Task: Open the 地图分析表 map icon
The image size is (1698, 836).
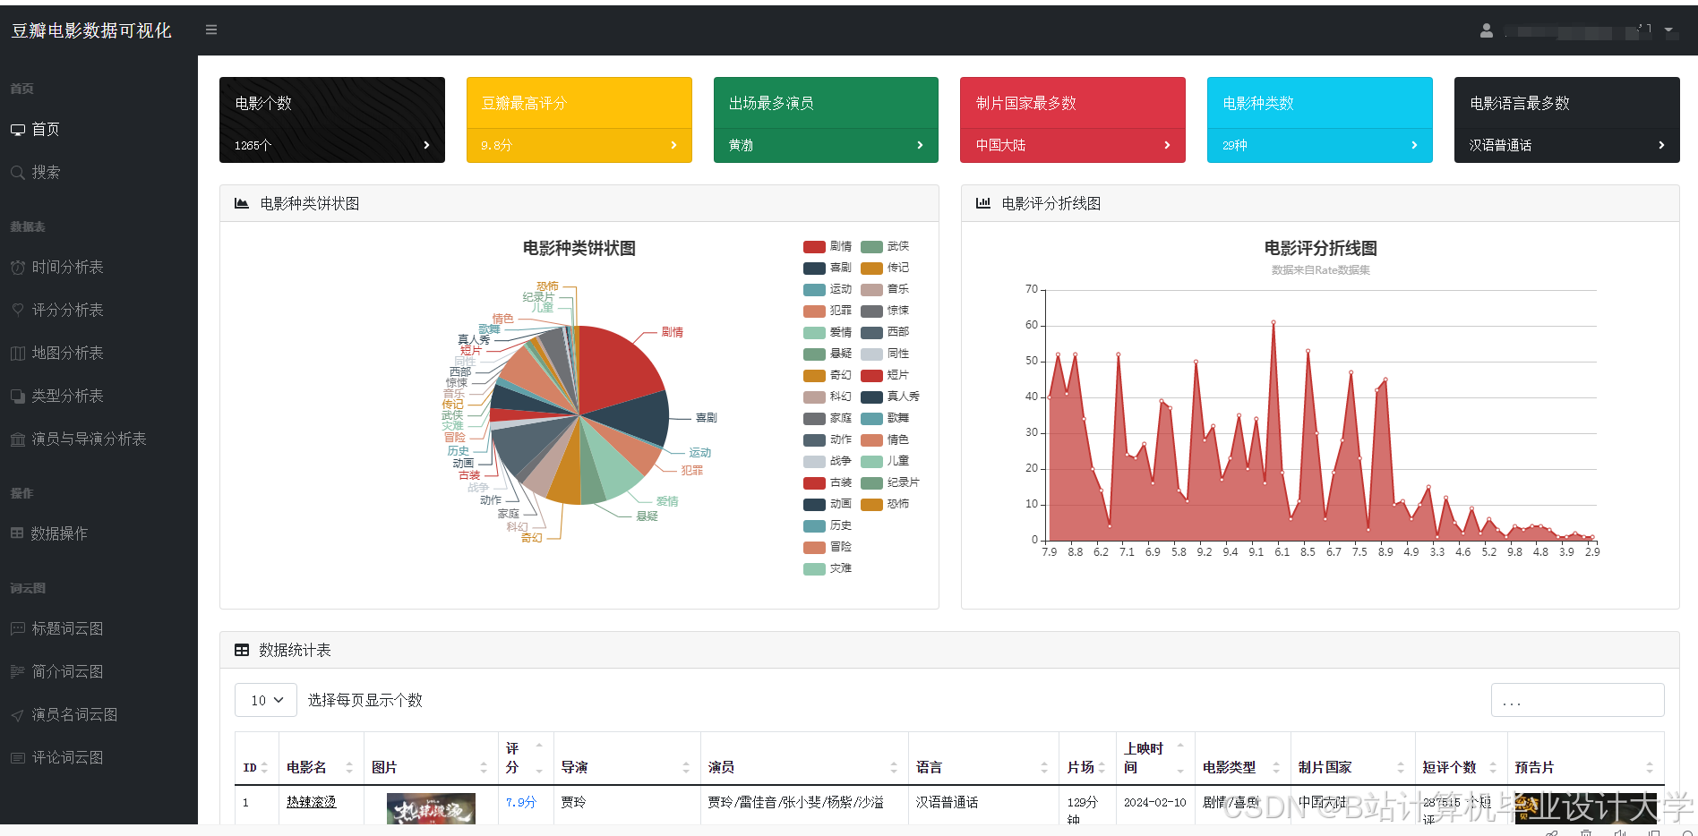Action: (x=18, y=353)
